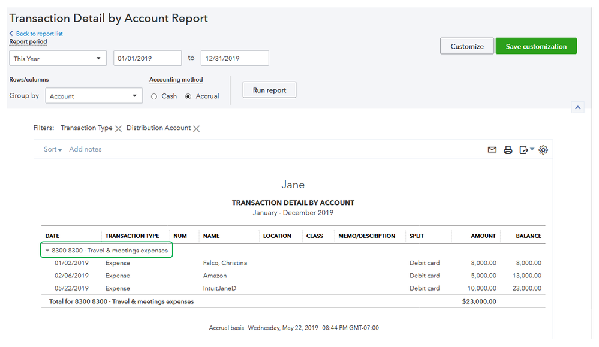Click the email report envelope icon
The width and height of the screenshot is (599, 347).
click(x=492, y=150)
